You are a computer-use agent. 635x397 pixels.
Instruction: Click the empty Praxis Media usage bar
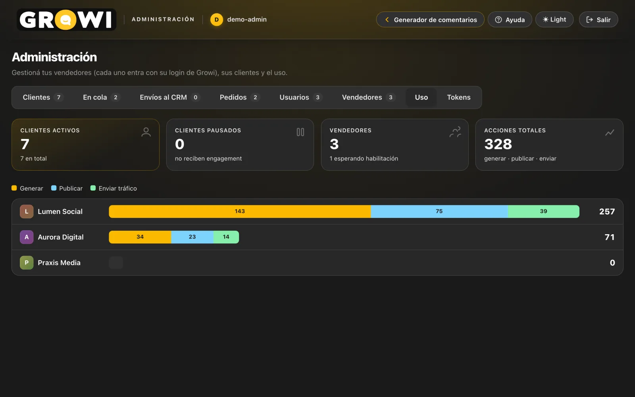(116, 262)
